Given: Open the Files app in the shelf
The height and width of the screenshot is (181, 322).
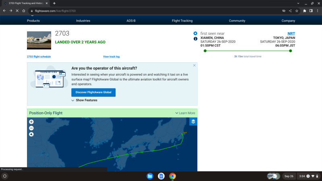Looking at the screenshot, I should coord(150,176).
